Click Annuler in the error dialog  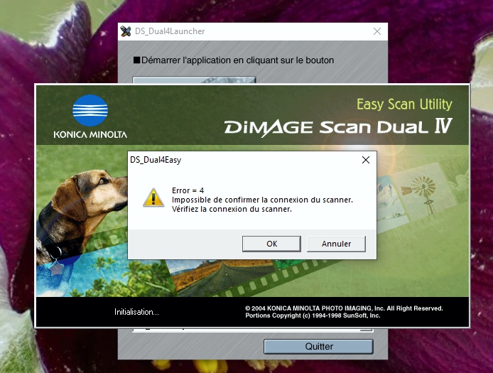click(336, 244)
